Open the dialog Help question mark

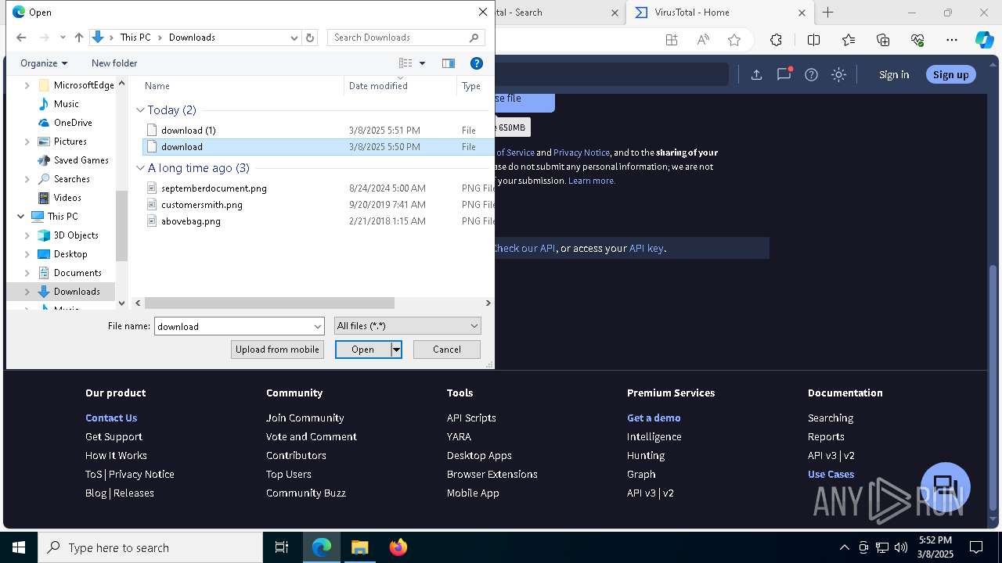point(476,63)
